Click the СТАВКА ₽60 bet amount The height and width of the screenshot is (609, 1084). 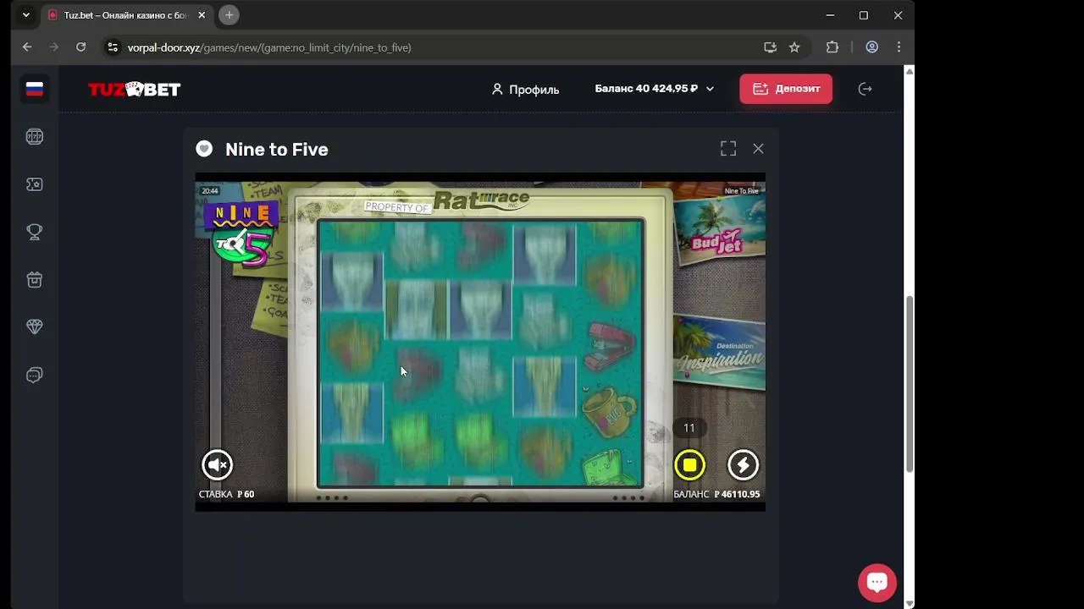coord(226,494)
